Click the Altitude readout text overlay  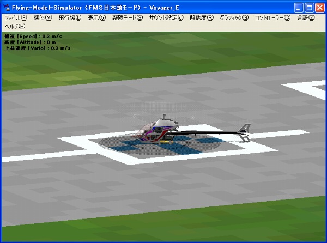pyautogui.click(x=29, y=41)
